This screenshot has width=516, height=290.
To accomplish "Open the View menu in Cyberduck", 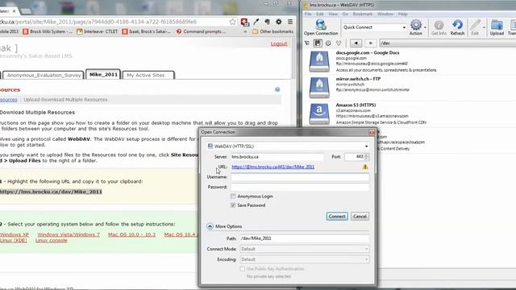I will [x=333, y=14].
